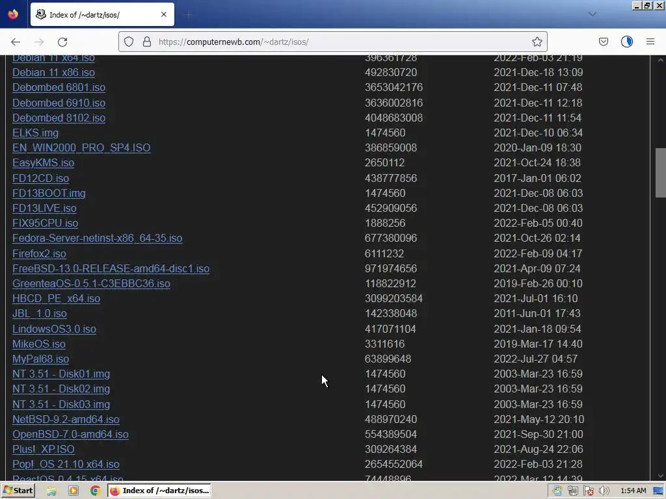Image resolution: width=666 pixels, height=499 pixels.
Task: Launch Chrome from the quick launch bar
Action: pos(96,491)
